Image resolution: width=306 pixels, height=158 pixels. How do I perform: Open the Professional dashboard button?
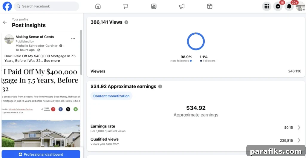(x=41, y=154)
